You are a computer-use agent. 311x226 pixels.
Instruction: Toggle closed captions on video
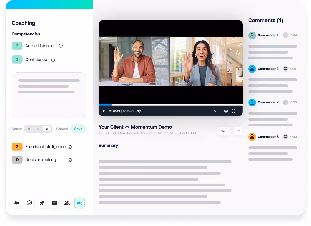click(226, 111)
